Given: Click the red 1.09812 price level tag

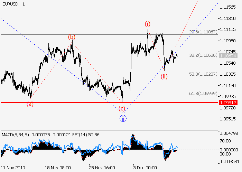Looking at the screenshot, I should coord(228,103).
